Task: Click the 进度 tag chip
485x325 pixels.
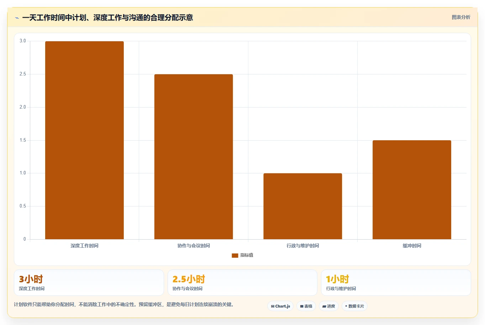Action: point(329,306)
